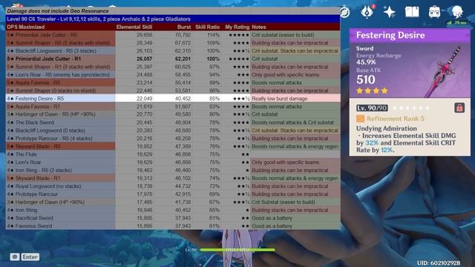Image resolution: width=475 pixels, height=267 pixels.
Task: Click the My Rating column header
Action: (x=237, y=27)
